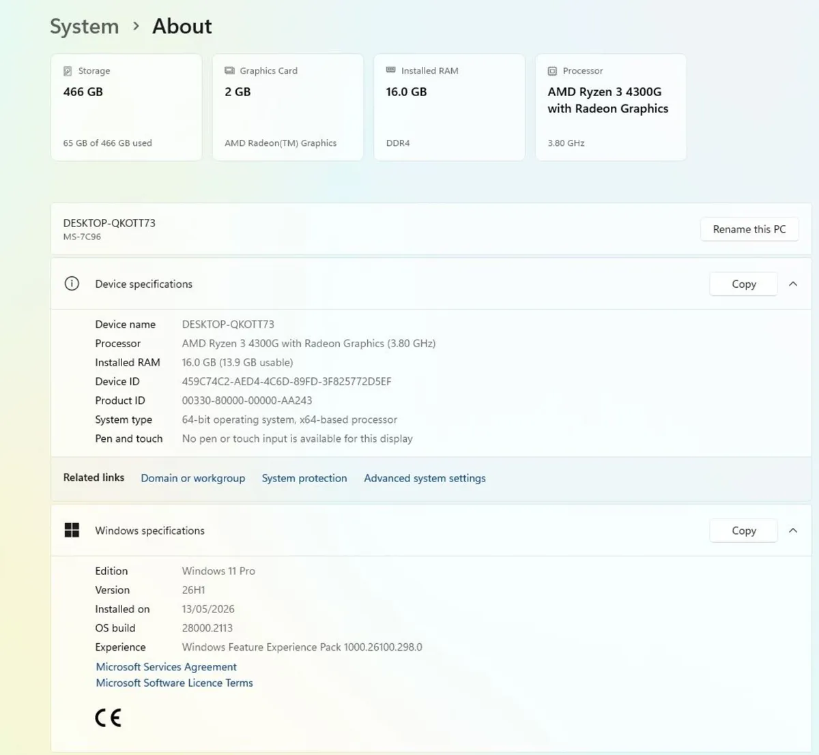The image size is (819, 755).
Task: Click the CE conformity mark
Action: click(108, 717)
